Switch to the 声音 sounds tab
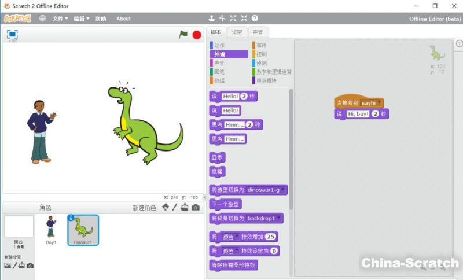This screenshot has height=280, width=463. (258, 32)
